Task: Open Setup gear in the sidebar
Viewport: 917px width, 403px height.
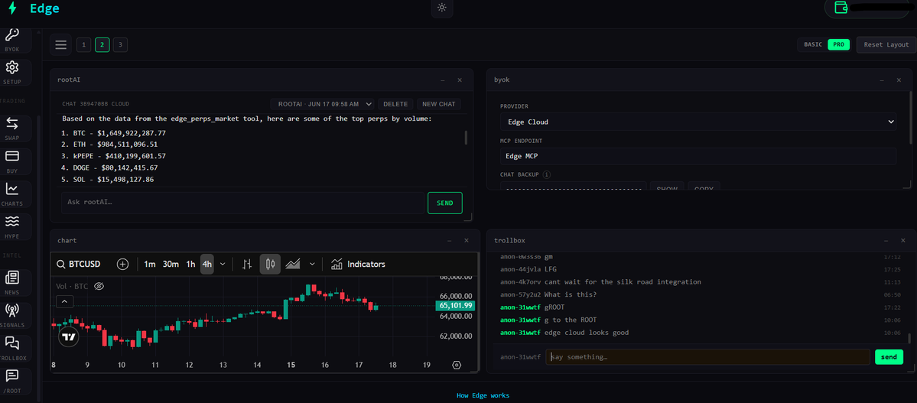Action: click(12, 73)
